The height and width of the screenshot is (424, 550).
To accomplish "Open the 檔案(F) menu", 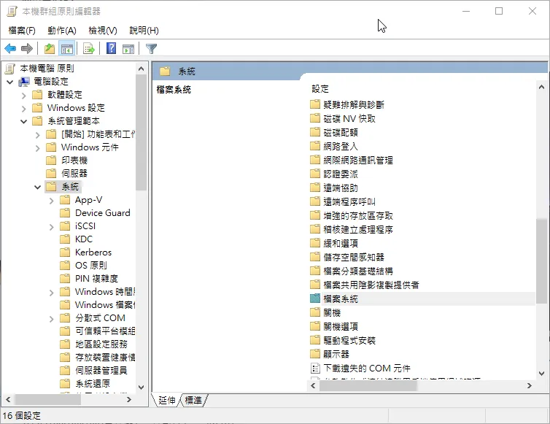I will (x=22, y=31).
